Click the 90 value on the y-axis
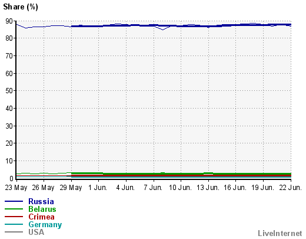 (x=9, y=21)
